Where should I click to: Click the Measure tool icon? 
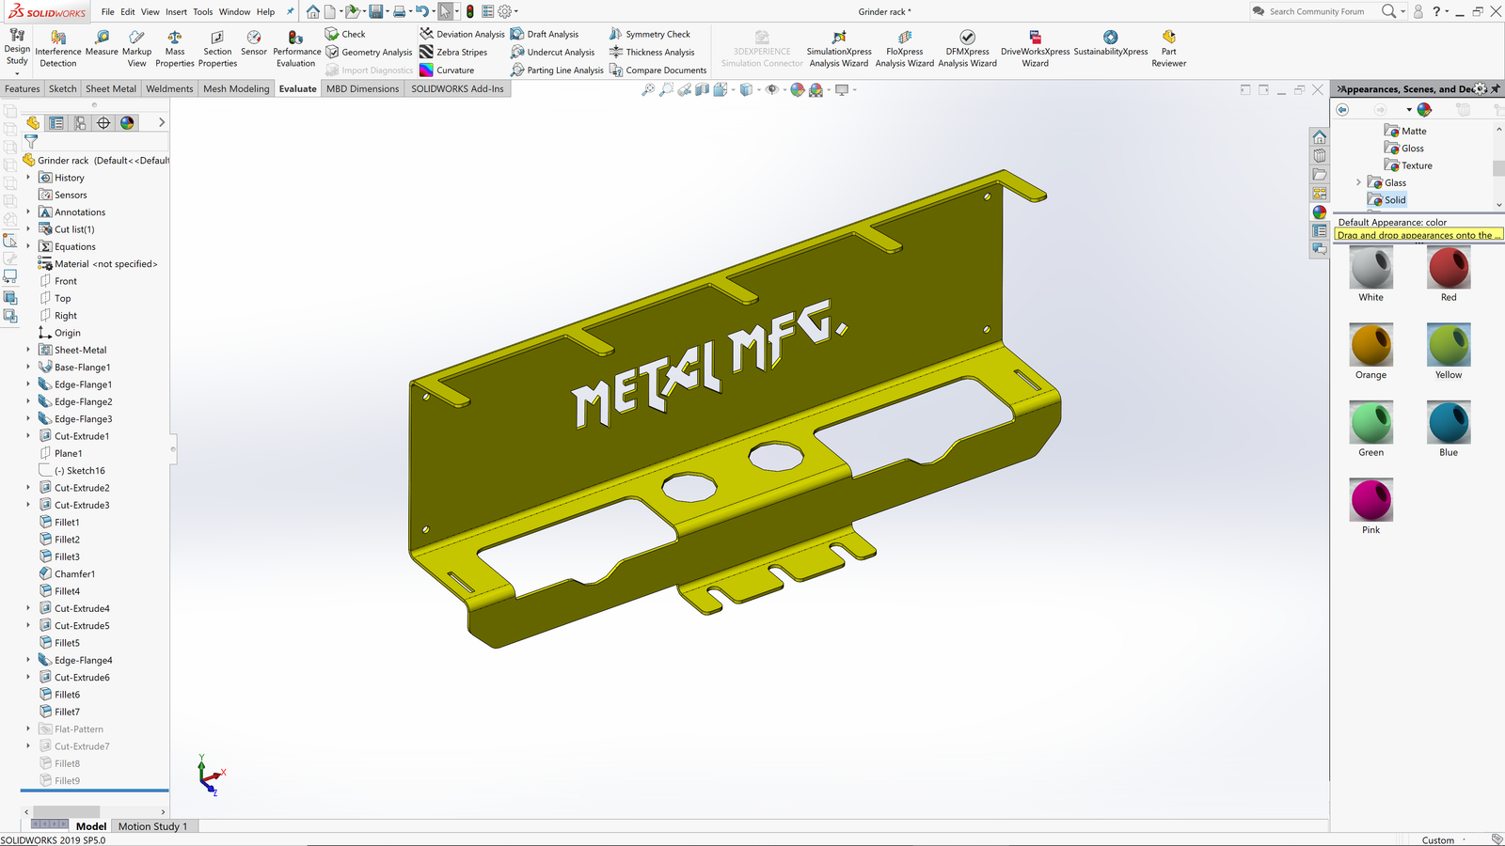click(x=102, y=39)
